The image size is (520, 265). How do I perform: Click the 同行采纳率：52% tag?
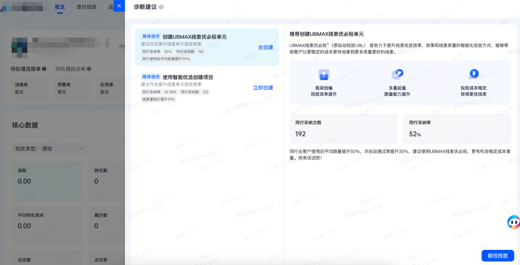pos(157,52)
